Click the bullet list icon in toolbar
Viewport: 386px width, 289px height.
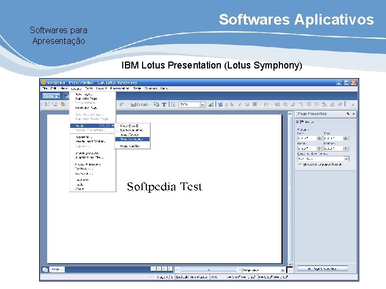coord(266,104)
